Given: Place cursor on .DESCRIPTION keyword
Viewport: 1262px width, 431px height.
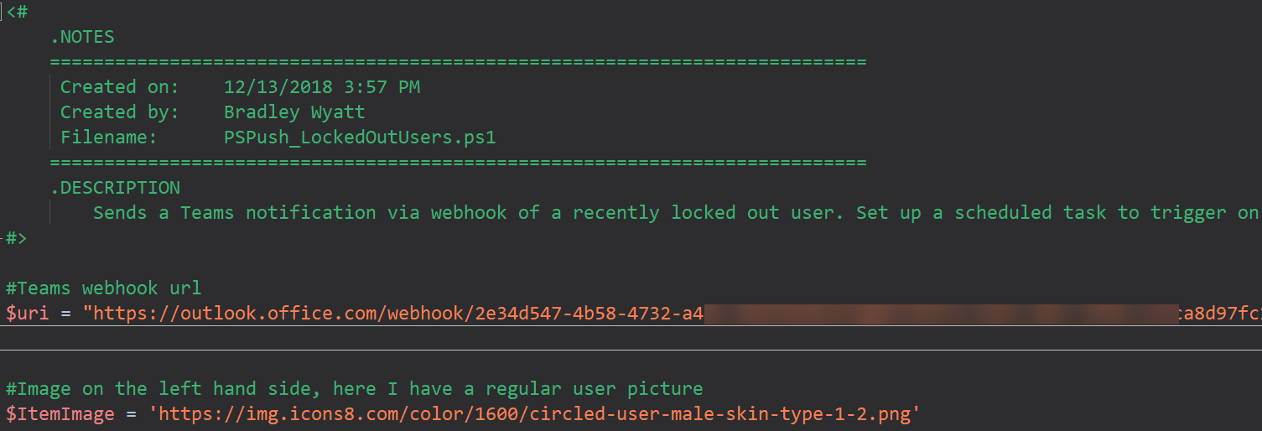Looking at the screenshot, I should [x=115, y=187].
